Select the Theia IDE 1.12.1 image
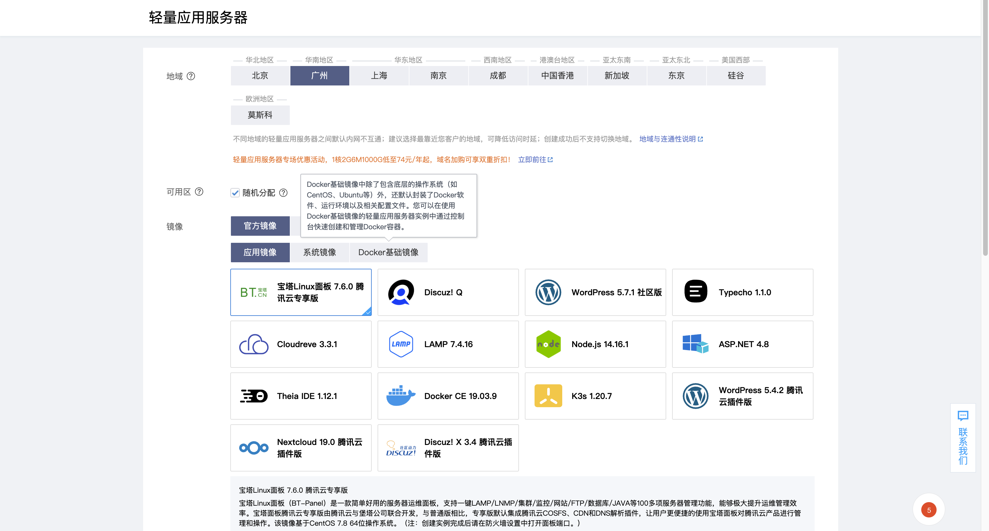 point(301,396)
